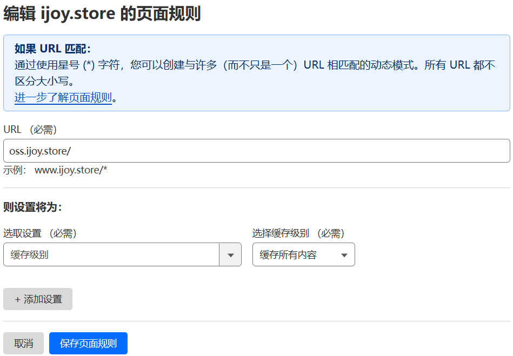Click the 选择缓存级别 (必需) label
513x356 pixels.
pos(298,233)
